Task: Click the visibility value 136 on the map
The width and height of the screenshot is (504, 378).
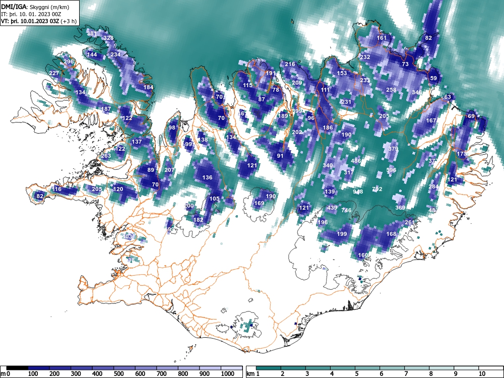Action: pyautogui.click(x=207, y=177)
